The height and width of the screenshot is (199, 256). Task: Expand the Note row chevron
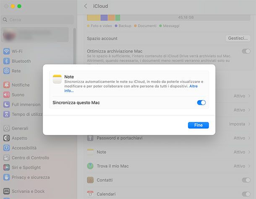tap(249, 152)
